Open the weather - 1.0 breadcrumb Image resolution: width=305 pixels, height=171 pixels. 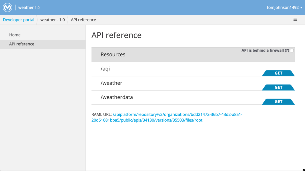52,19
